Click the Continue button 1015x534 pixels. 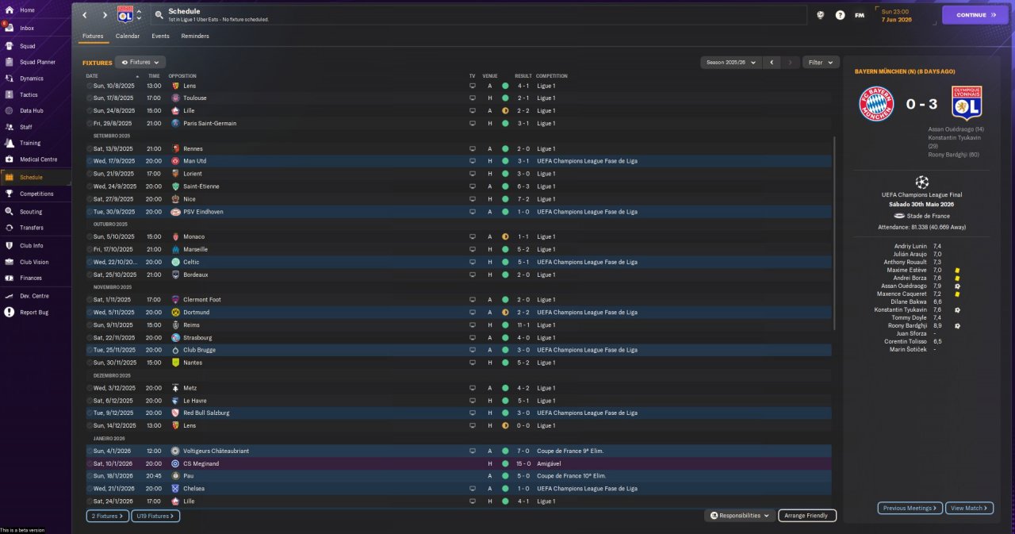(x=975, y=15)
